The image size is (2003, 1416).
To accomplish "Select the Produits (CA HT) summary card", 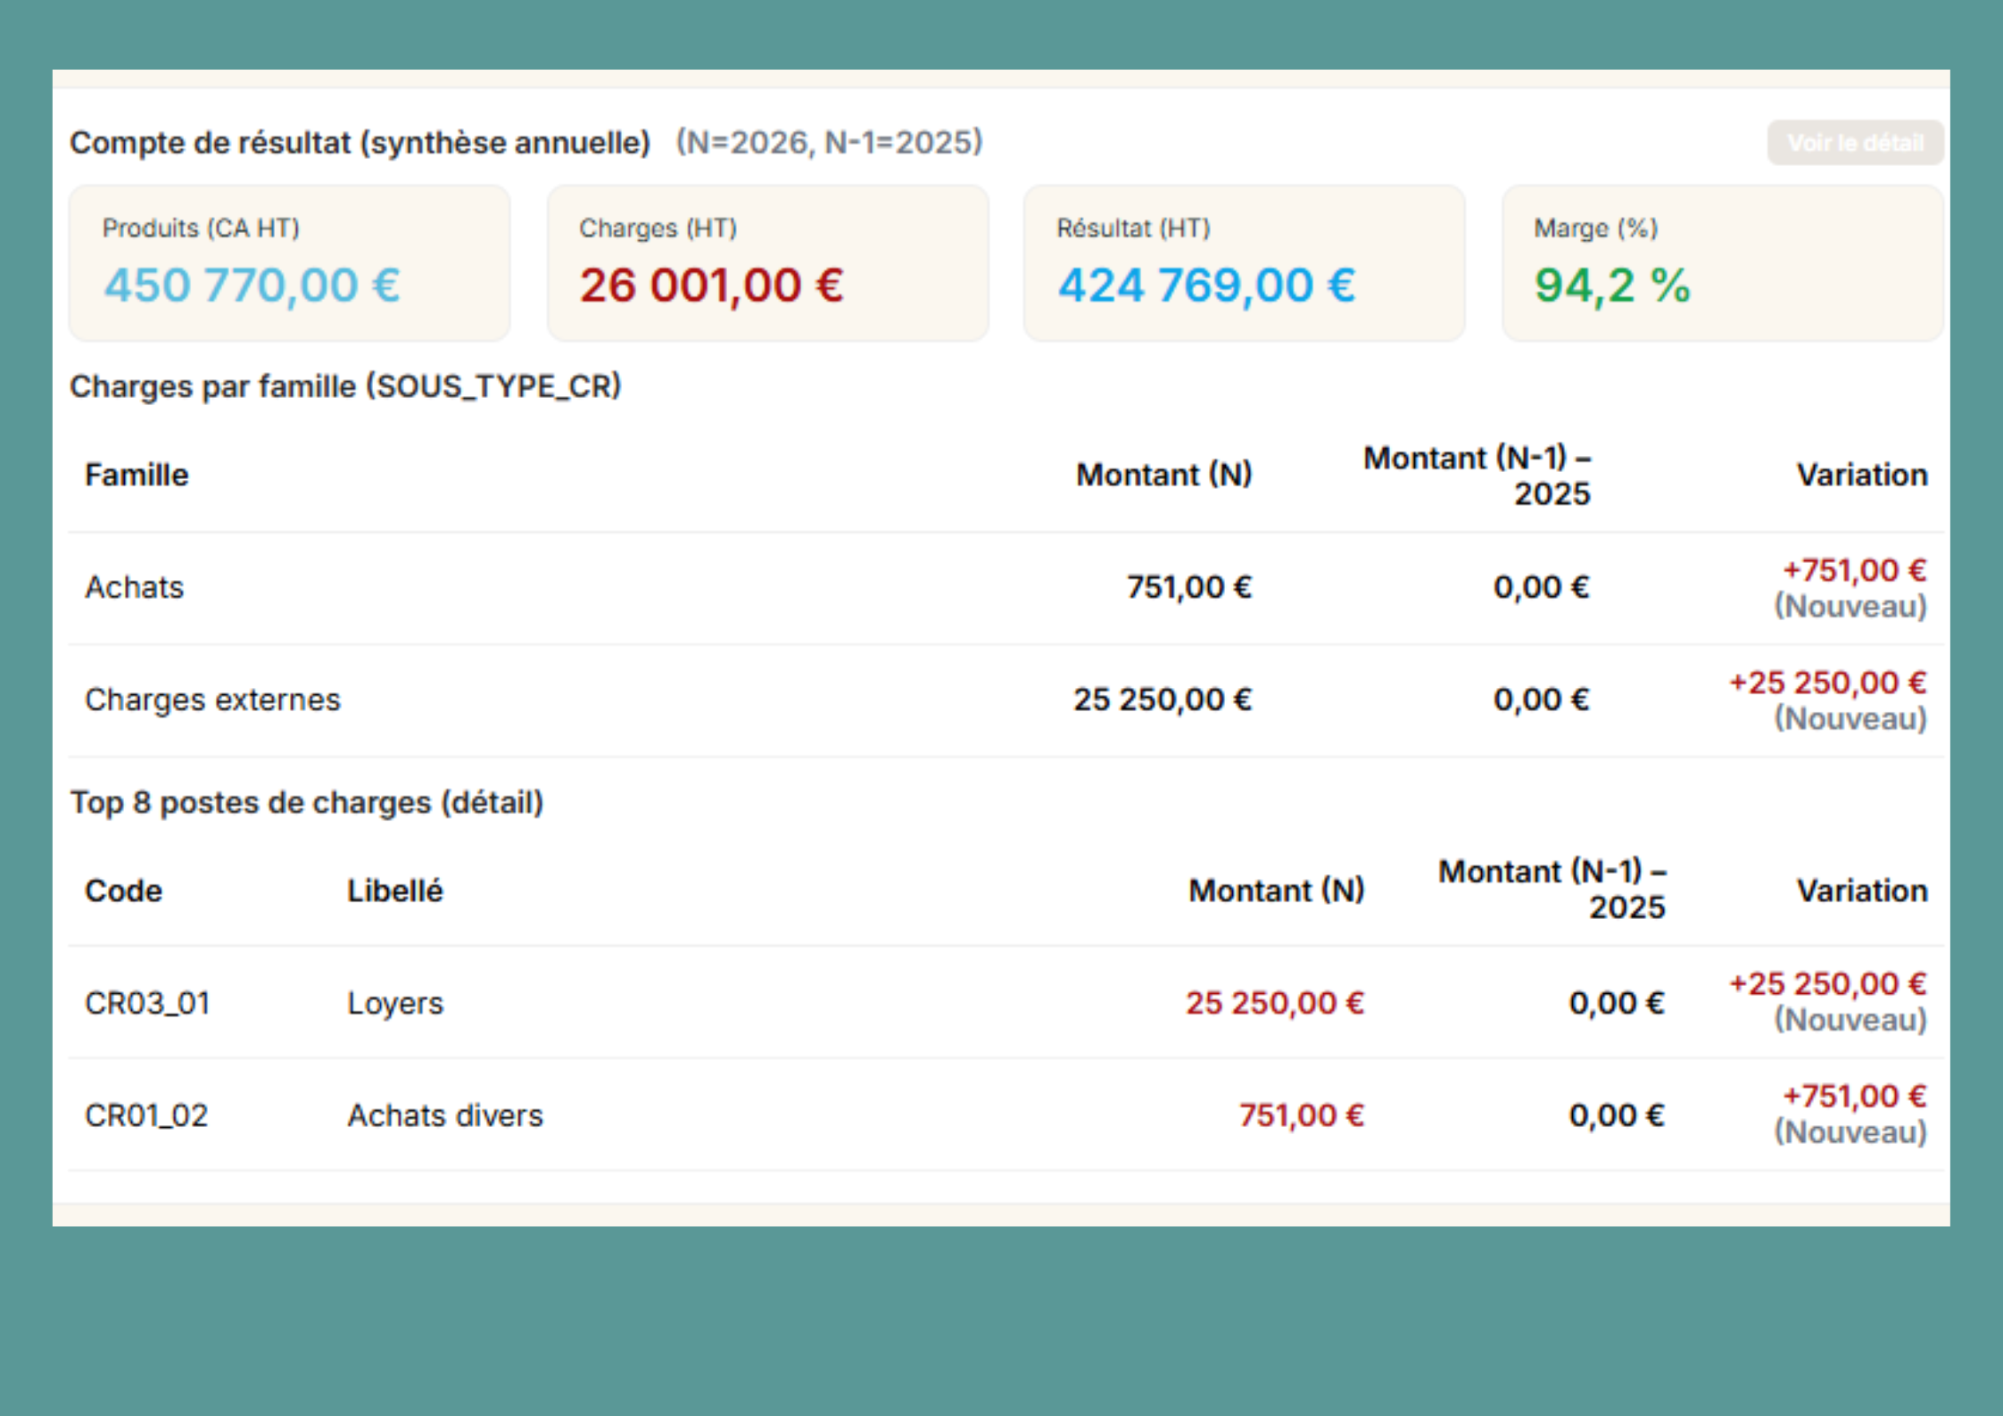I will [x=289, y=263].
